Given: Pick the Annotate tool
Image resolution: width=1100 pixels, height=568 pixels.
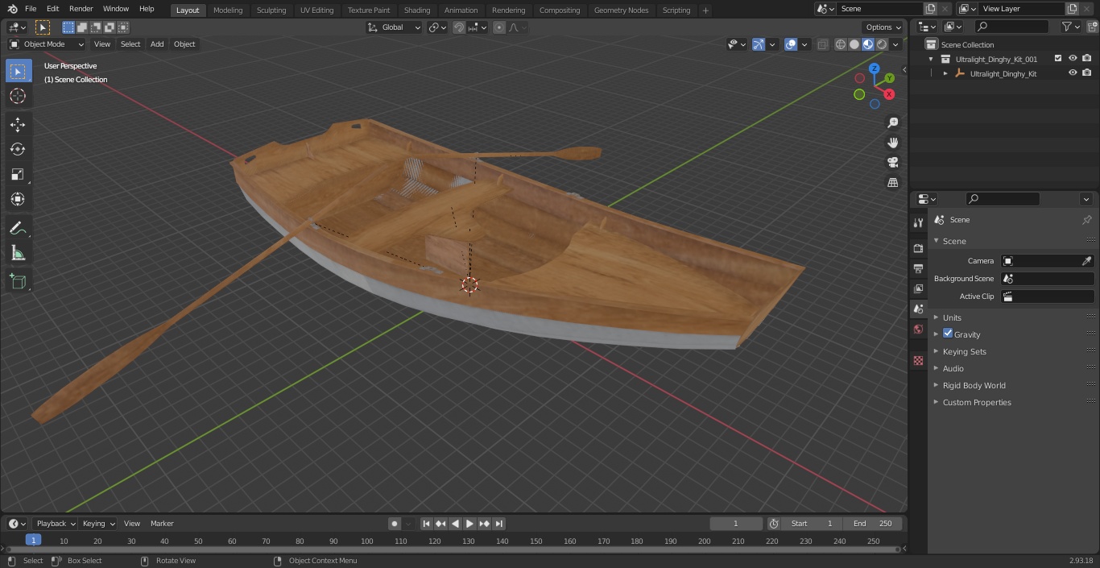Looking at the screenshot, I should pyautogui.click(x=18, y=228).
